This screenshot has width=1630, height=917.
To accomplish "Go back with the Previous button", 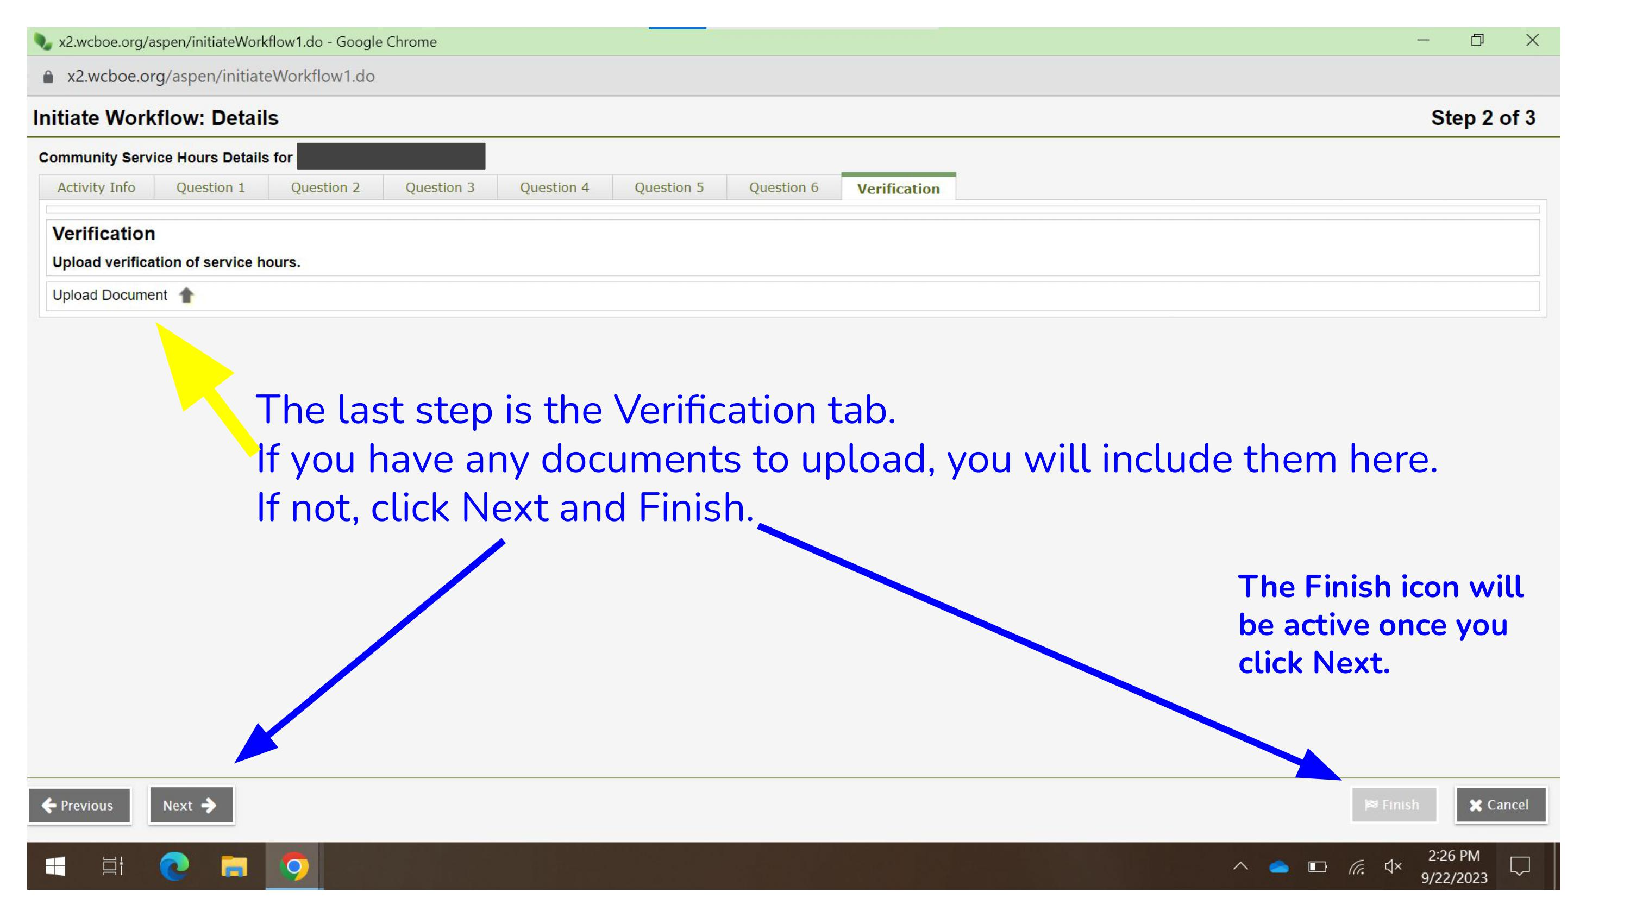I will point(79,805).
